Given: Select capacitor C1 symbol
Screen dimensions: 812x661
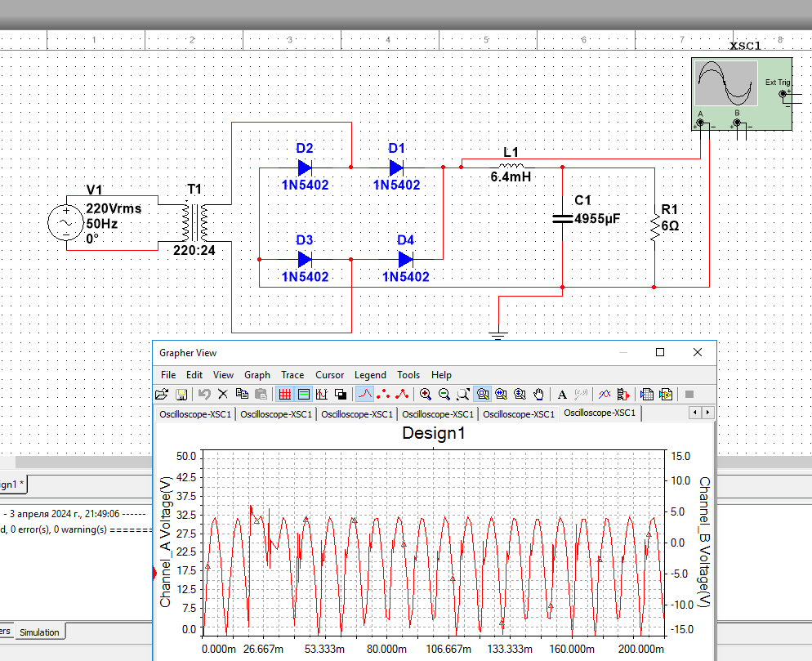Looking at the screenshot, I should click(562, 219).
